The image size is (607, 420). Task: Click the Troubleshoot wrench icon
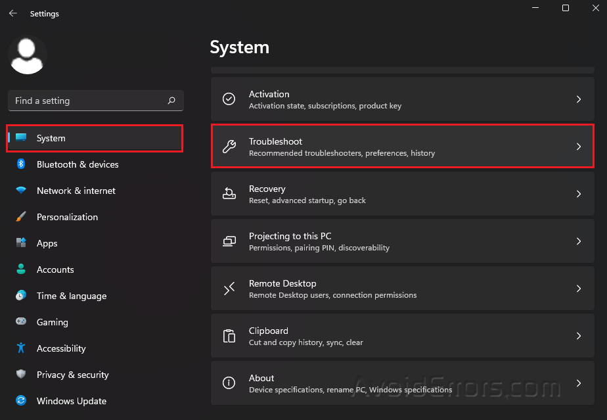229,147
